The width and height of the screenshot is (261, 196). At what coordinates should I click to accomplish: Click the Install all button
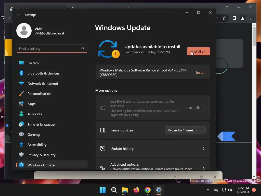[198, 51]
